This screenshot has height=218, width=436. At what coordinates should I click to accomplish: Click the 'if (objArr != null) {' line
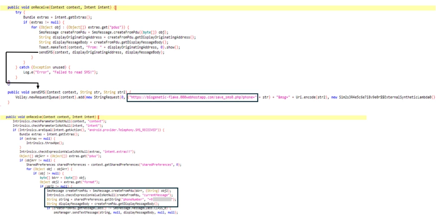(x=37, y=160)
